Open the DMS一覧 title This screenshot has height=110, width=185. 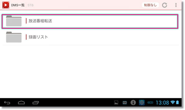pyautogui.click(x=18, y=5)
